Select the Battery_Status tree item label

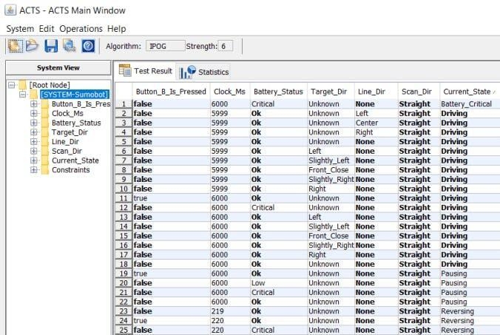click(76, 123)
